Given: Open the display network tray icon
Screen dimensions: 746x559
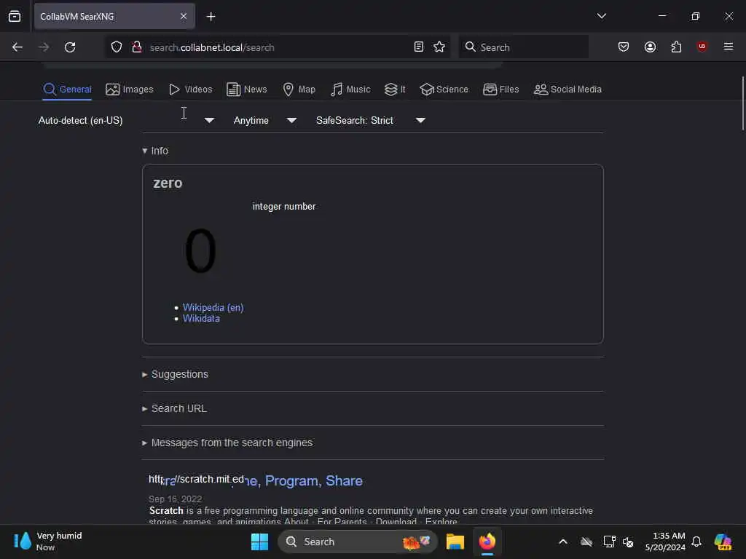Looking at the screenshot, I should tap(609, 542).
